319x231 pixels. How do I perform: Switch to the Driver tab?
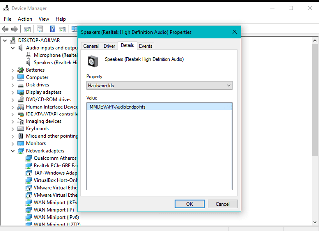pyautogui.click(x=109, y=46)
